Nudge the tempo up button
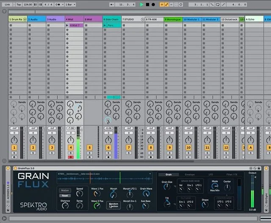The width and height of the screenshot is (271, 223). click(40, 5)
